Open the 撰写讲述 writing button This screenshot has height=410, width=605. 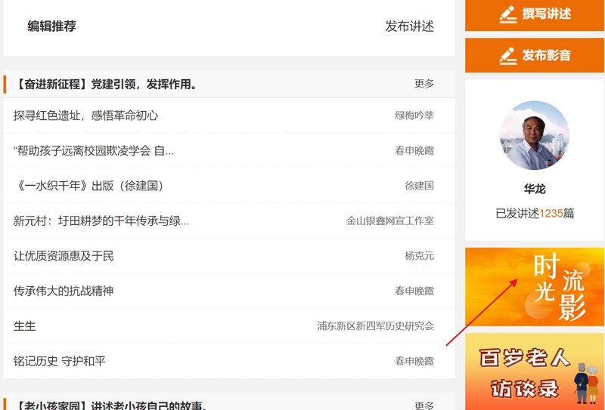[x=535, y=15]
